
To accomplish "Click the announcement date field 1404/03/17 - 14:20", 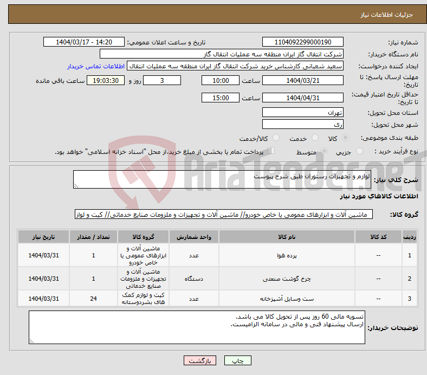I will pyautogui.click(x=84, y=42).
